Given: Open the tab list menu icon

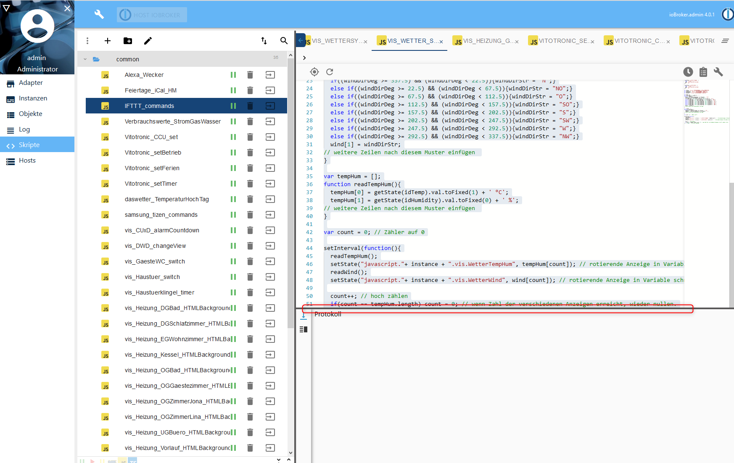Looking at the screenshot, I should coord(725,41).
